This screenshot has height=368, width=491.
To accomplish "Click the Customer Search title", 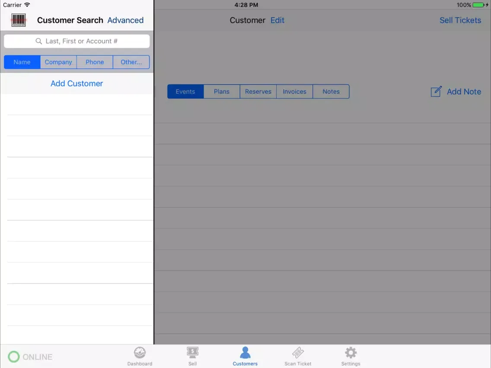I will [70, 20].
